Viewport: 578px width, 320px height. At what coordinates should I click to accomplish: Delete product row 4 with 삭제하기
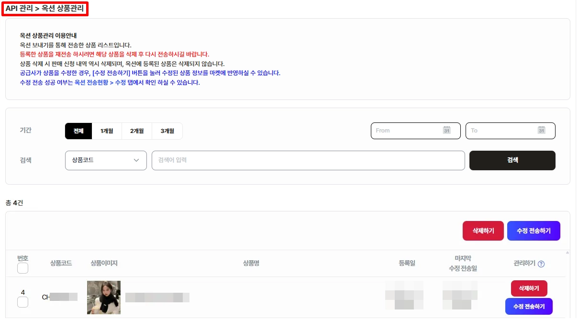pyautogui.click(x=529, y=288)
